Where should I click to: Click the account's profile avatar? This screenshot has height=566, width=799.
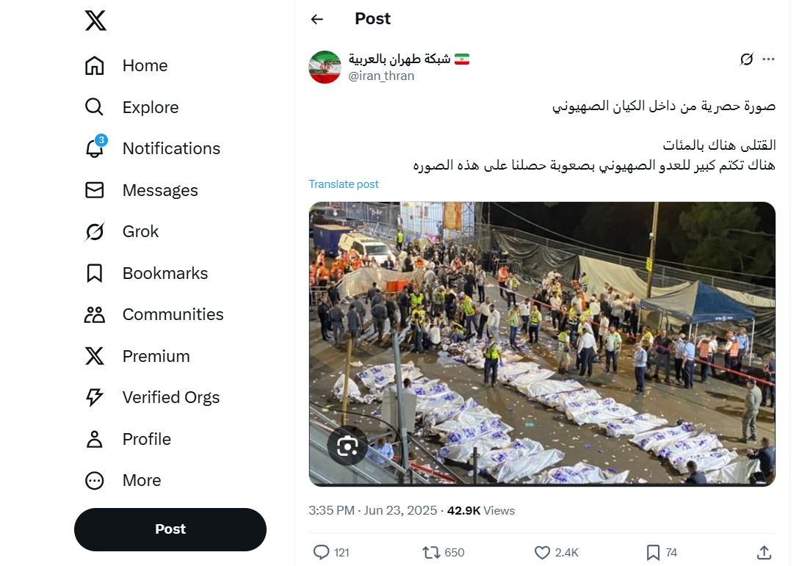(x=325, y=67)
